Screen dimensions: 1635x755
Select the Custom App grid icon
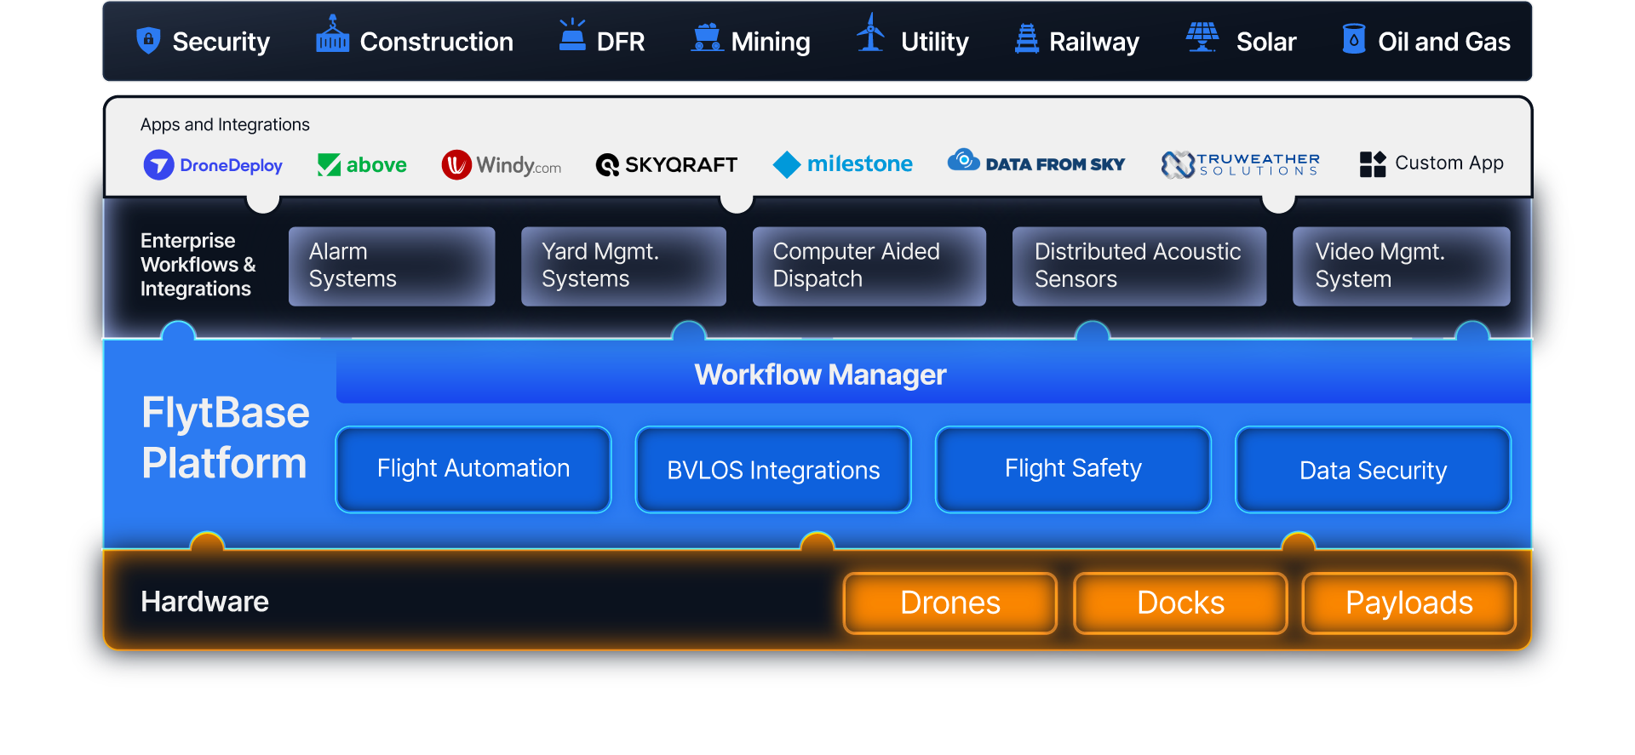tap(1373, 163)
